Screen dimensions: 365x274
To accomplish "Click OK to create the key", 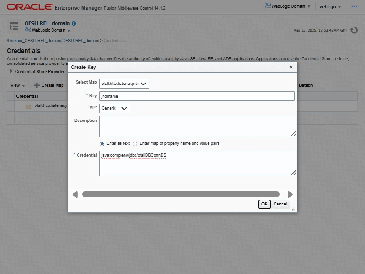I will coord(264,204).
